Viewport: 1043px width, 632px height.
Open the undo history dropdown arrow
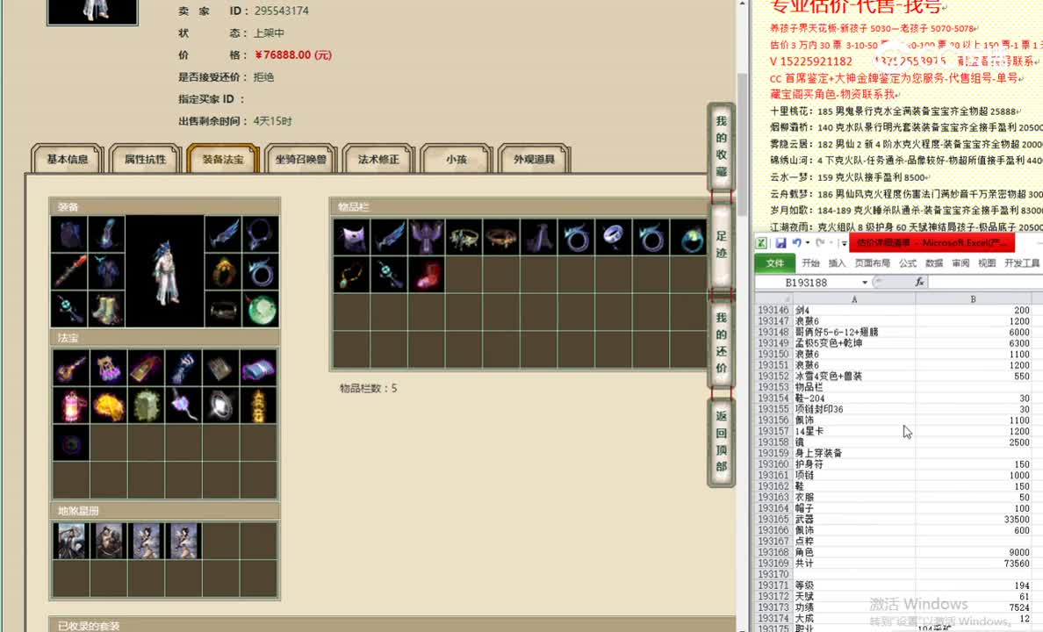[x=807, y=243]
